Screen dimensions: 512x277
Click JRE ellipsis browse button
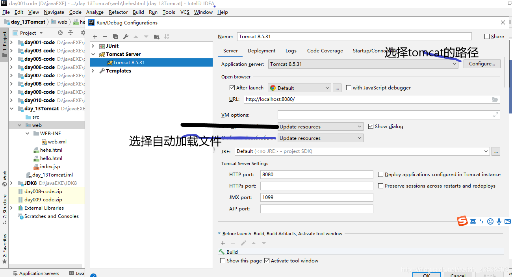496,151
